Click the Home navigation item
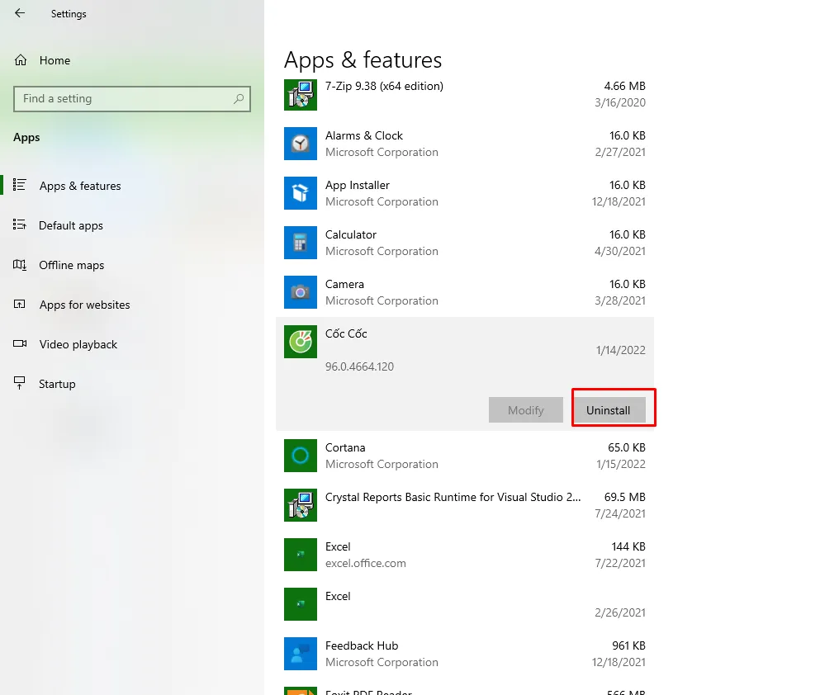 [x=55, y=59]
